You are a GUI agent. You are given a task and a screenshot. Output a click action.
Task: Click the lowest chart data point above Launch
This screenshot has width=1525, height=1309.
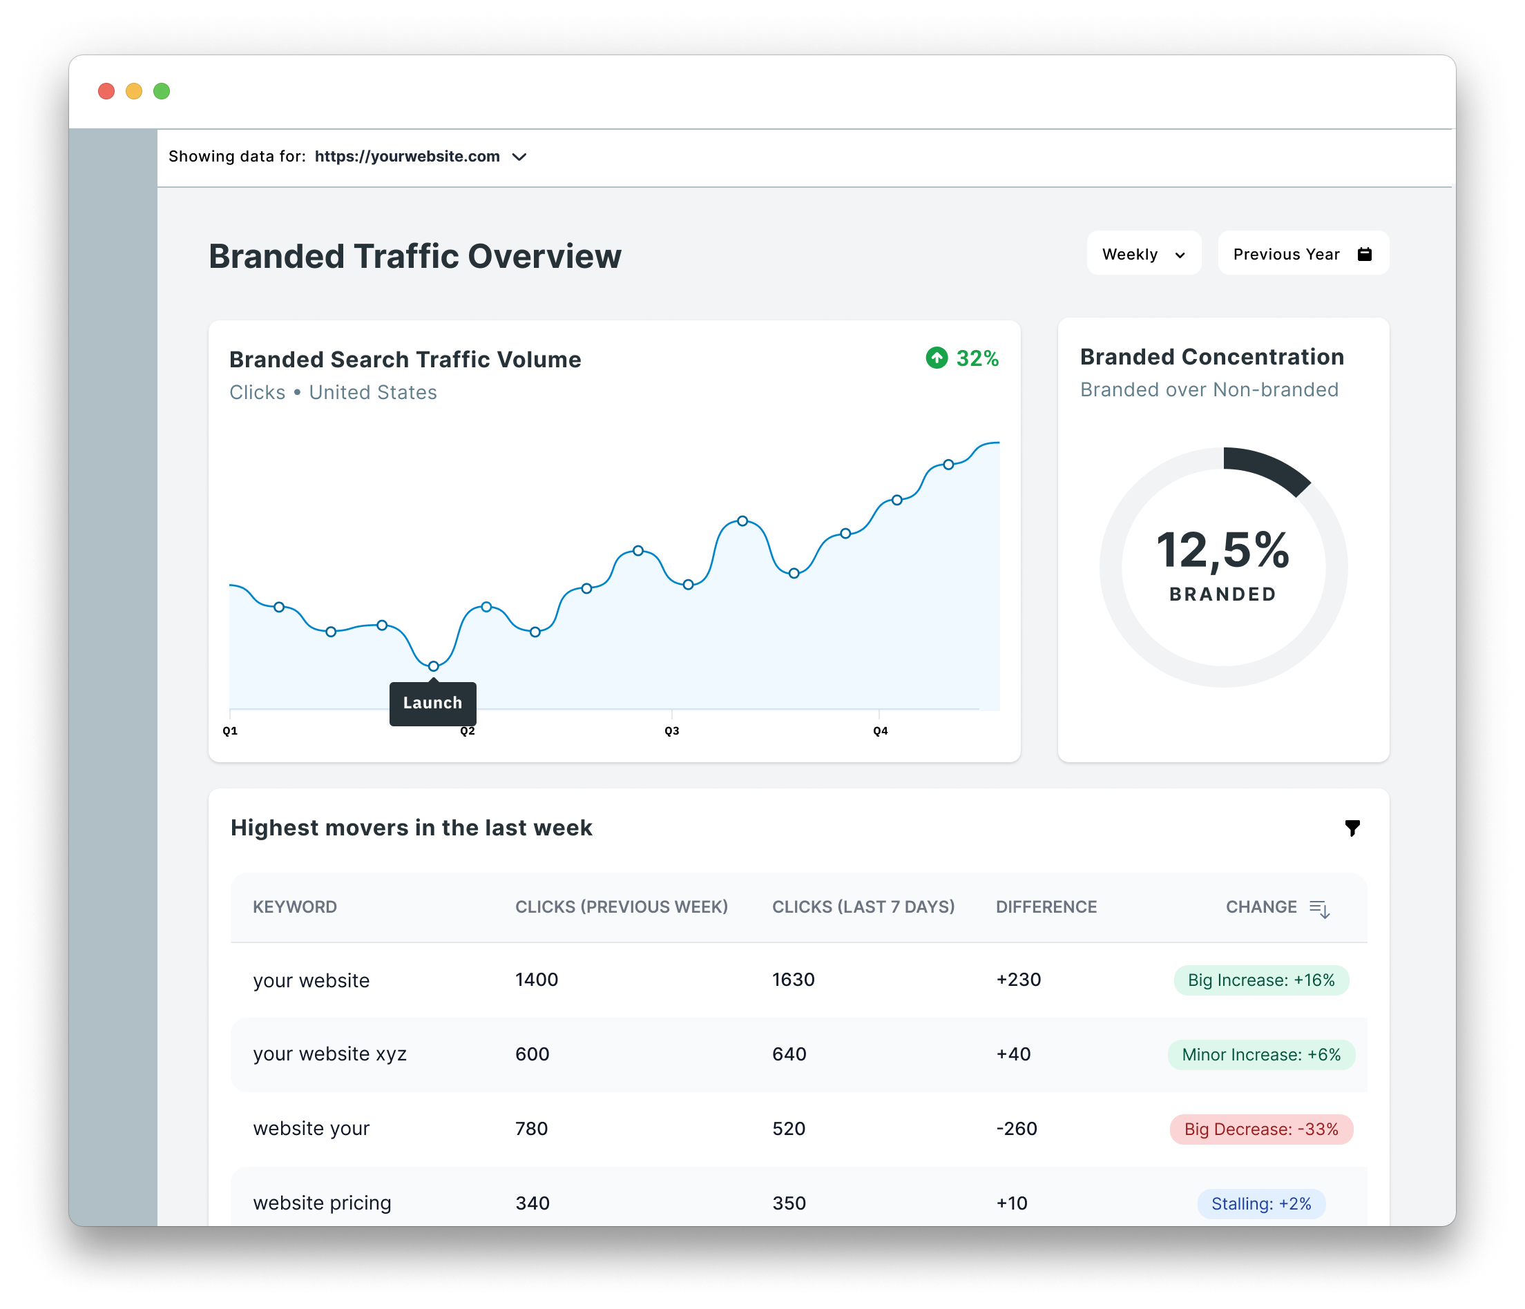pyautogui.click(x=434, y=666)
